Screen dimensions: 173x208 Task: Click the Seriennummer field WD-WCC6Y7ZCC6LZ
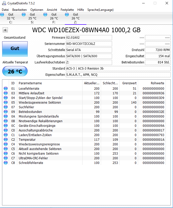click(89, 44)
